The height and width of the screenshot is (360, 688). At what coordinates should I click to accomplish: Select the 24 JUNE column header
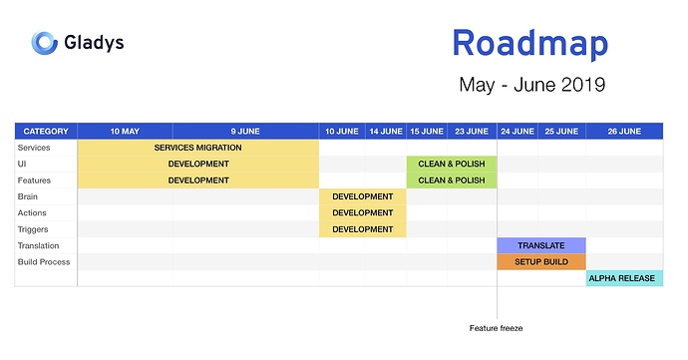517,132
